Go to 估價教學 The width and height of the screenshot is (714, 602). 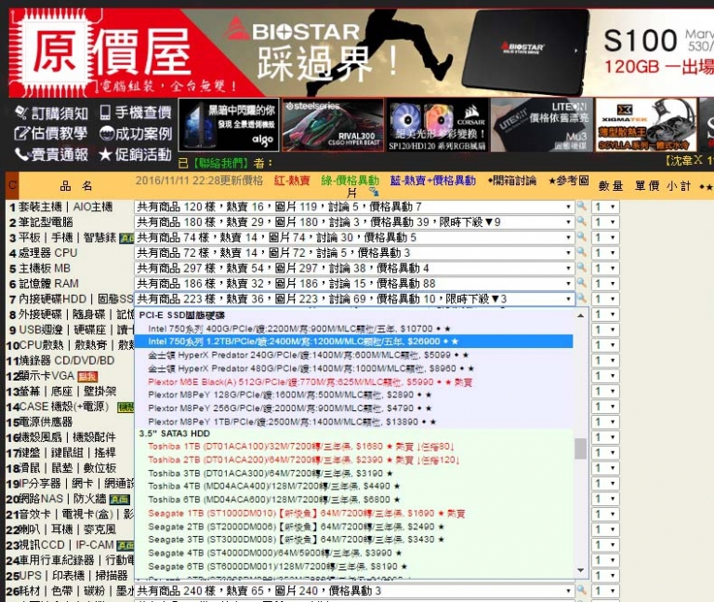click(x=51, y=134)
